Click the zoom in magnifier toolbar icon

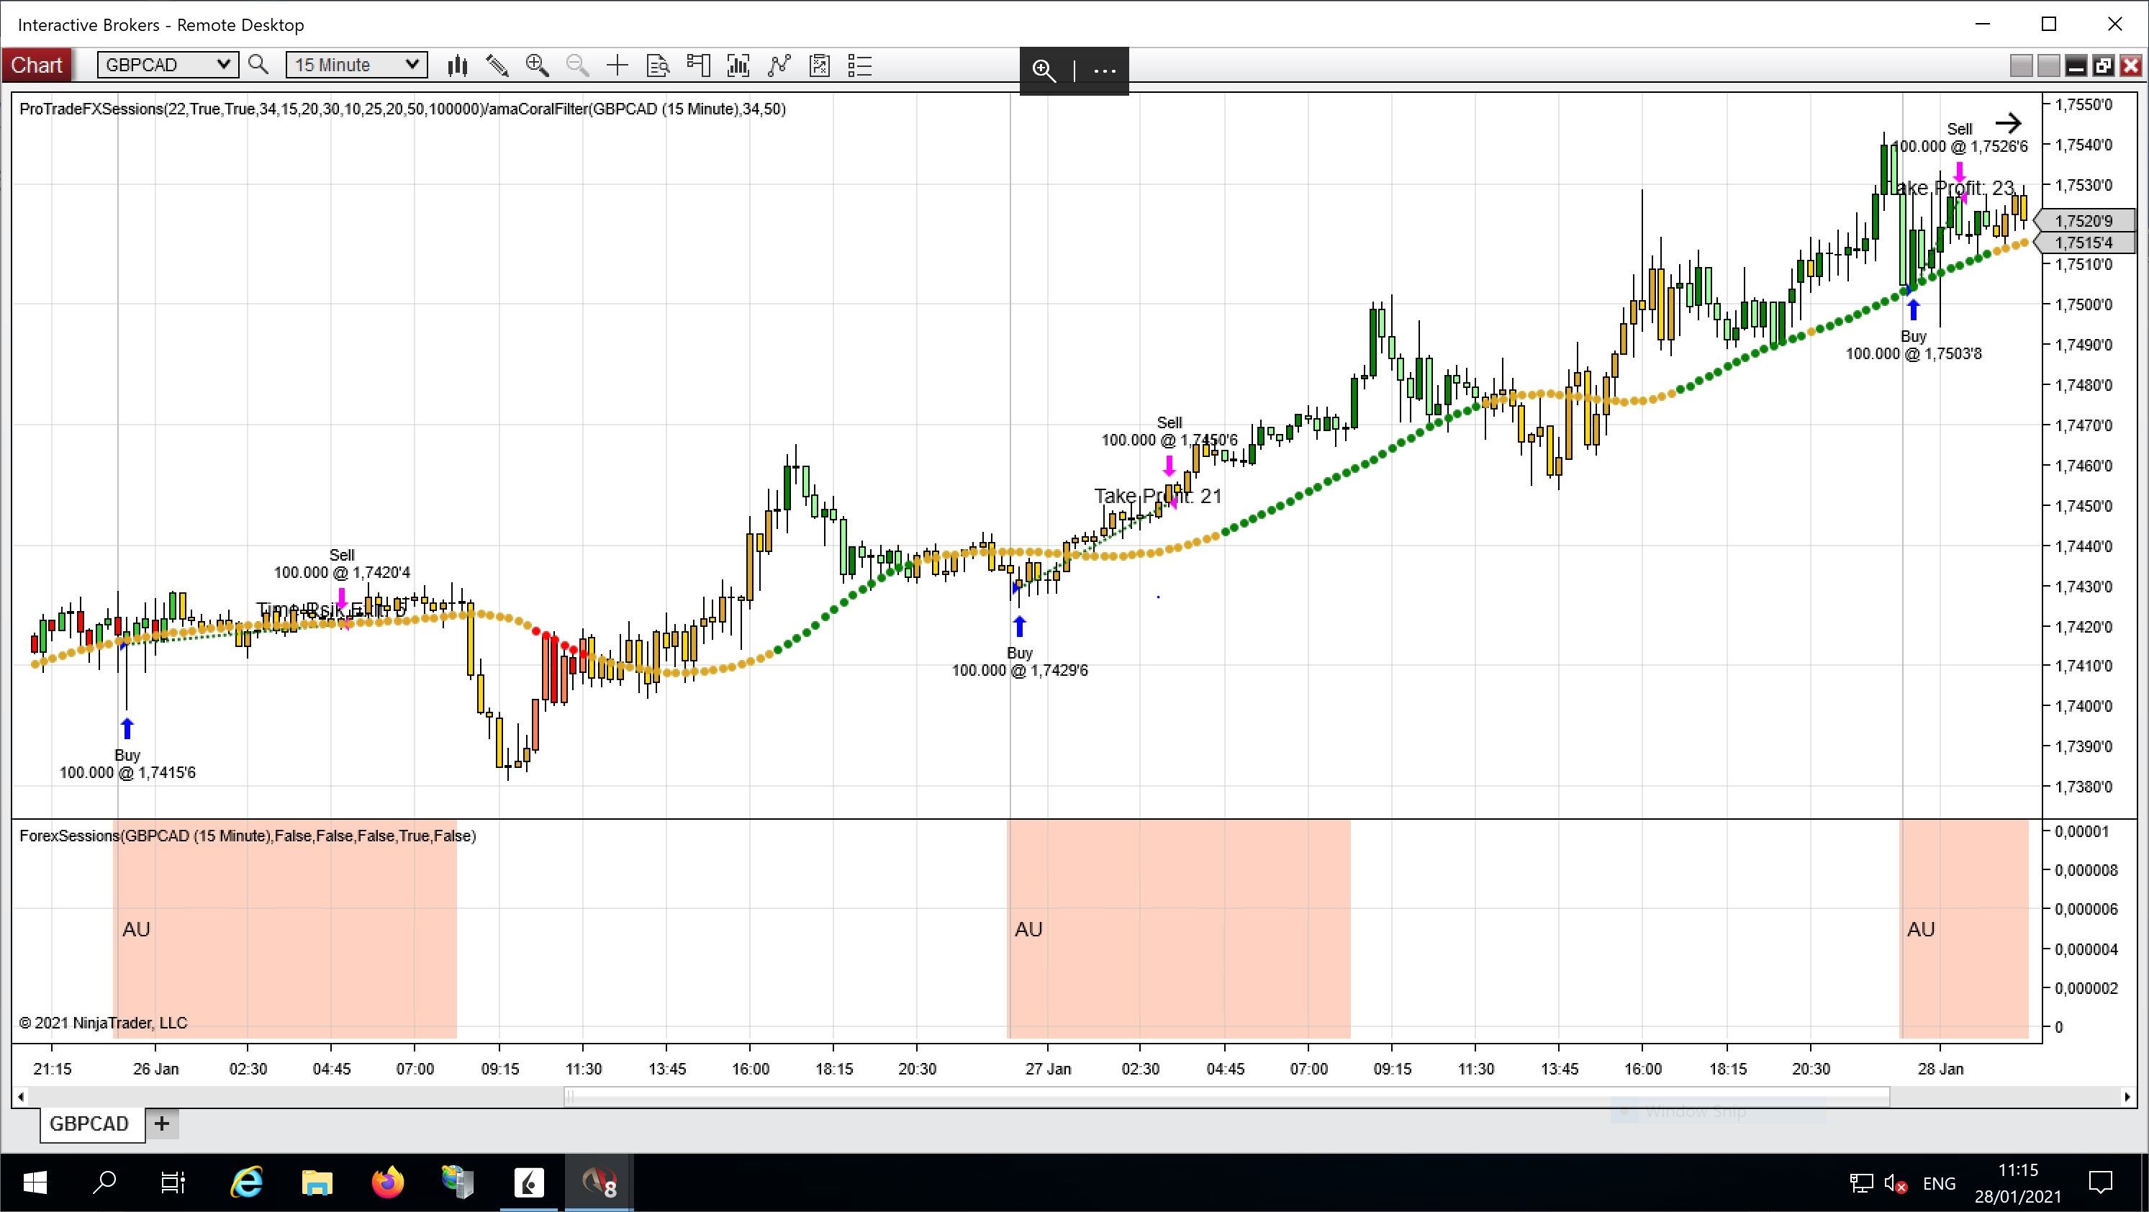tap(537, 66)
